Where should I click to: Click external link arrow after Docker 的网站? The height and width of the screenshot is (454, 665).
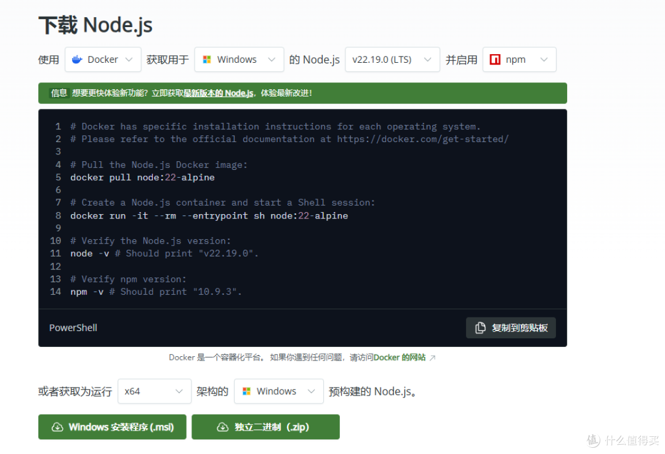[432, 358]
